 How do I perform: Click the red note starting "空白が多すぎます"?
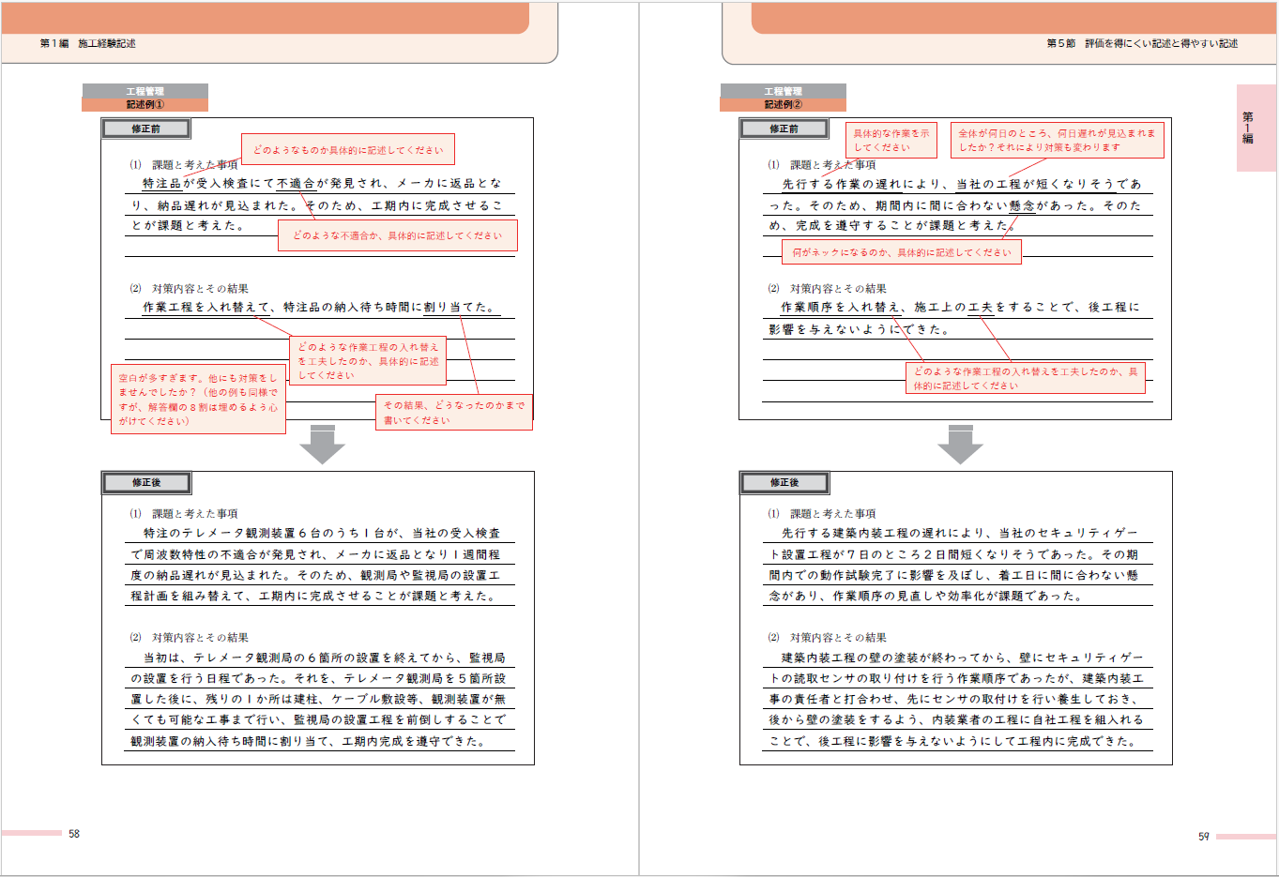[x=198, y=399]
